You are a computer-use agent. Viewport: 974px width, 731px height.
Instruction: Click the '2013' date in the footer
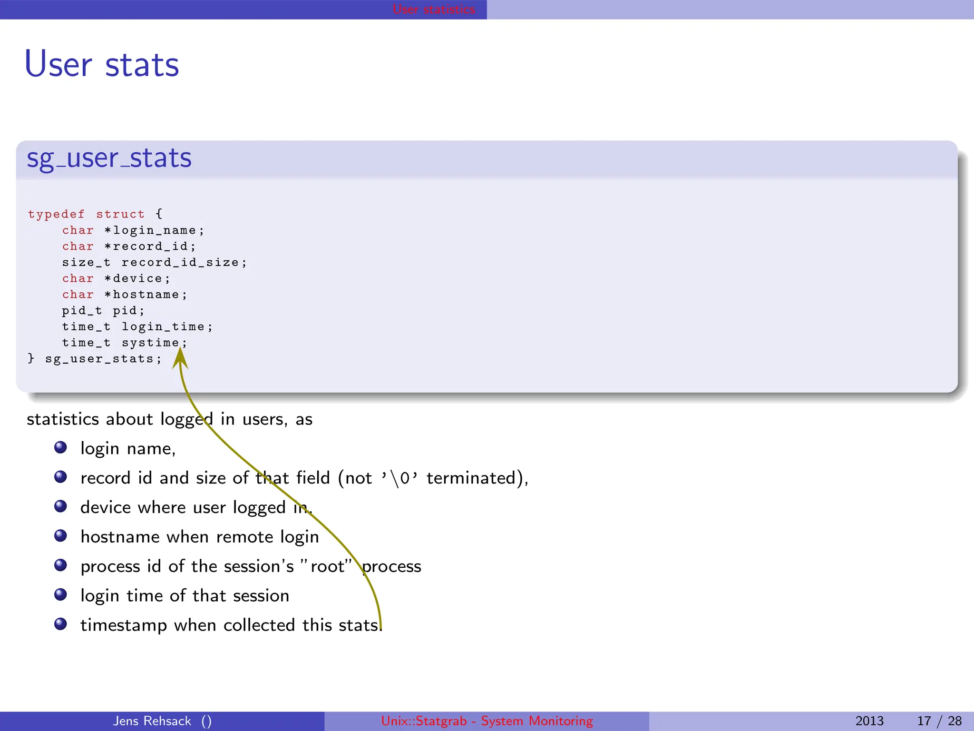click(869, 721)
